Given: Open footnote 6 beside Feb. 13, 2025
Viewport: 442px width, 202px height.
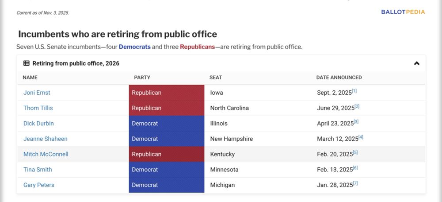Looking at the screenshot, I should click(x=355, y=167).
